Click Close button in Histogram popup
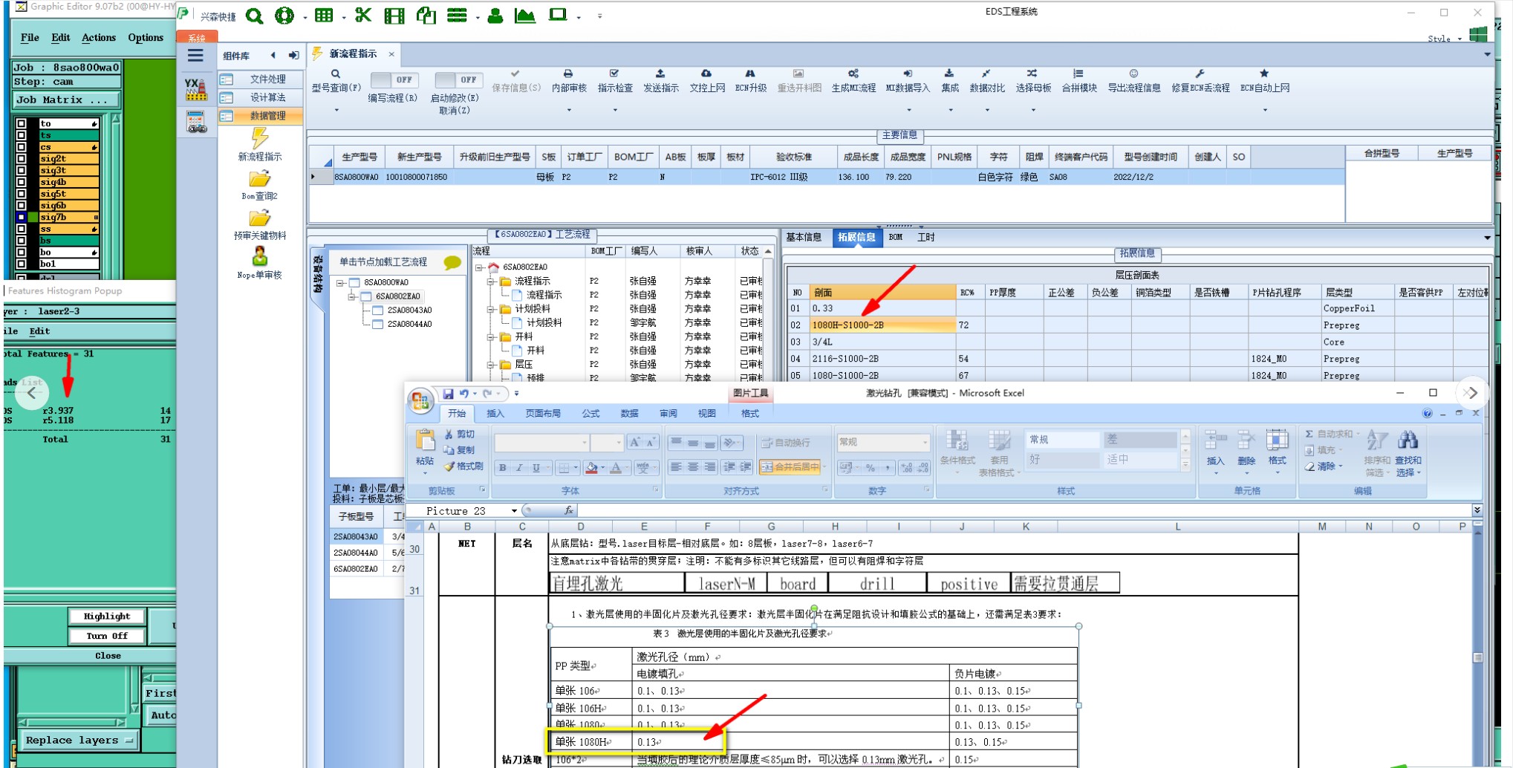Screen dimensions: 1513x768 (107, 656)
